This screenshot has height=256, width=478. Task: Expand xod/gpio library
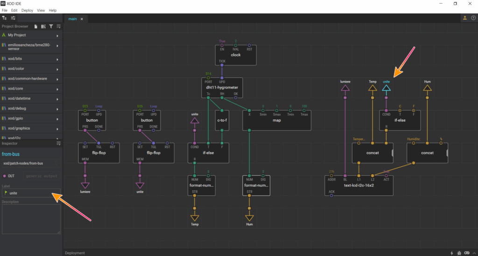pyautogui.click(x=57, y=119)
